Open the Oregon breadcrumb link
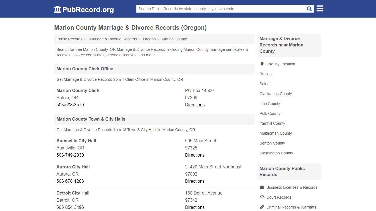Image resolution: width=376 pixels, height=211 pixels. pyautogui.click(x=149, y=39)
